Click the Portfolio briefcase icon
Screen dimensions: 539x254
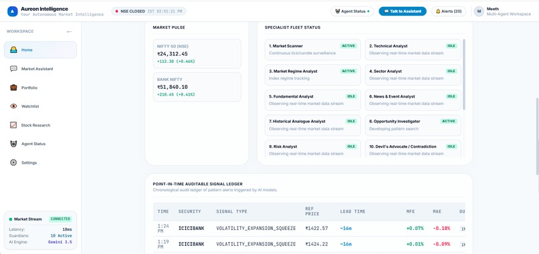click(x=13, y=88)
